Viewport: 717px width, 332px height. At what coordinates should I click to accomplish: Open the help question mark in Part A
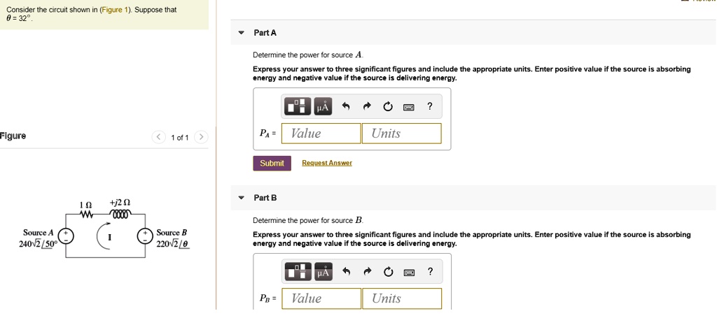(x=429, y=106)
